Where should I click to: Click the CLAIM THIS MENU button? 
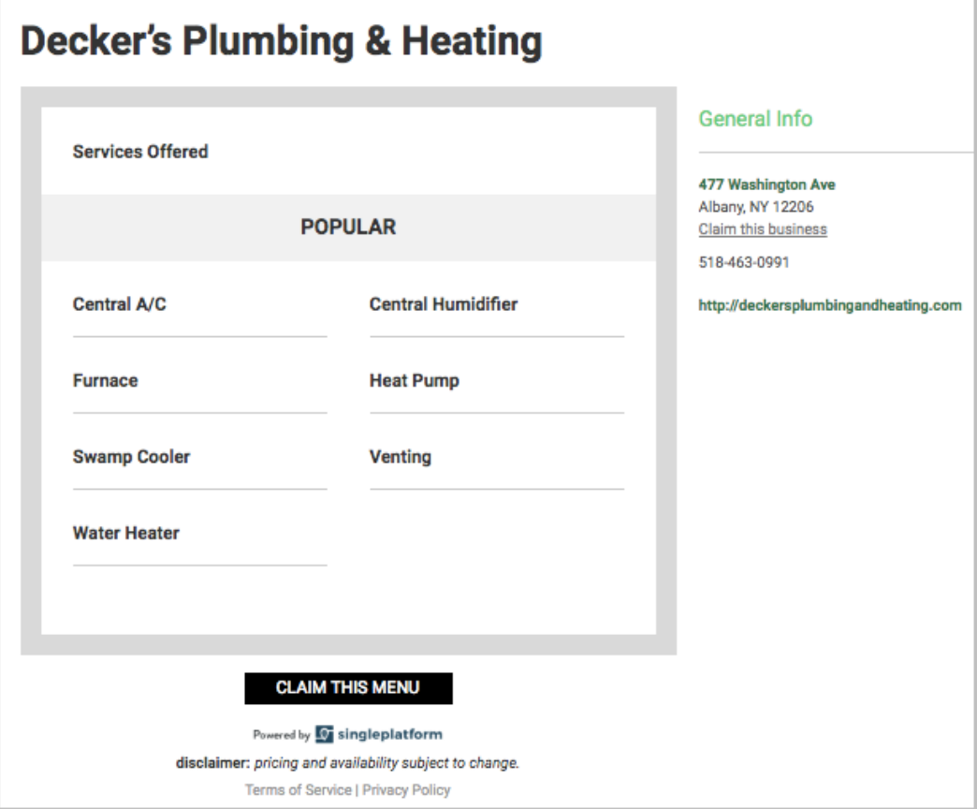pyautogui.click(x=348, y=688)
